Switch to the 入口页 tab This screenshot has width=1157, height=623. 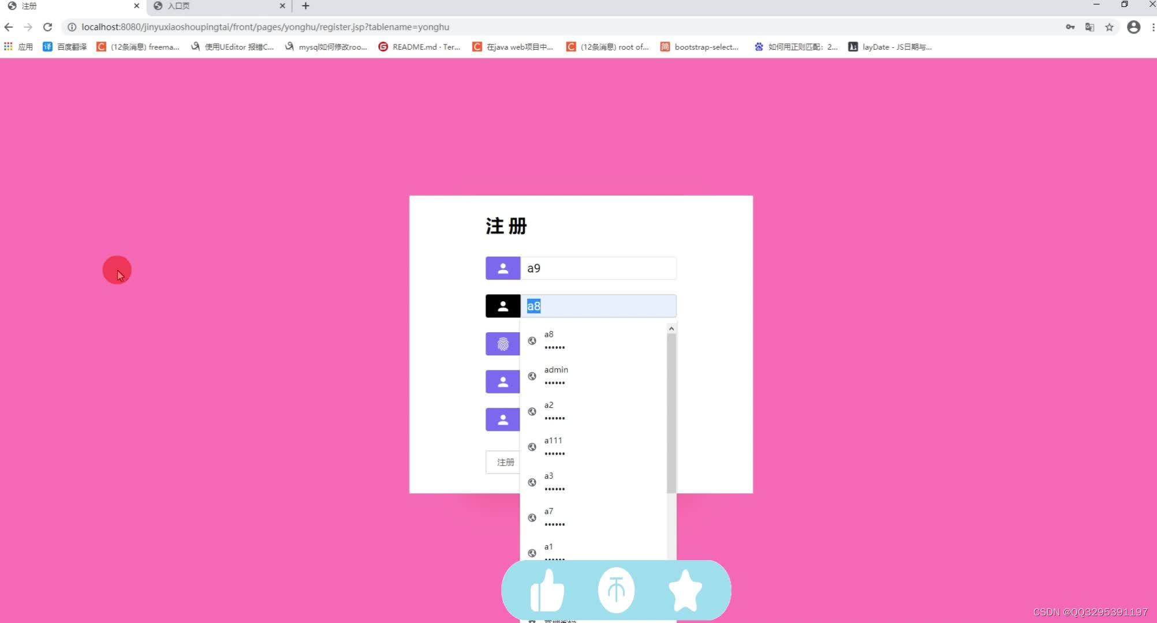point(218,6)
